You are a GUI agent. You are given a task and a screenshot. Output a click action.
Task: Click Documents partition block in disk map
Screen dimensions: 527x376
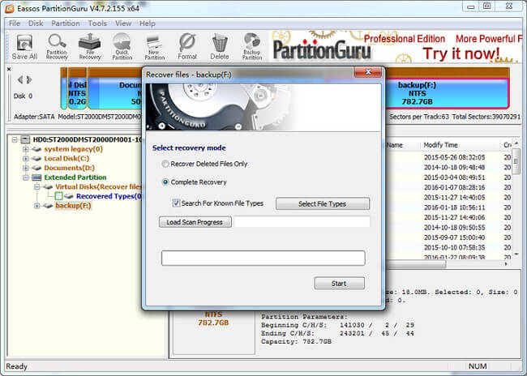click(115, 93)
